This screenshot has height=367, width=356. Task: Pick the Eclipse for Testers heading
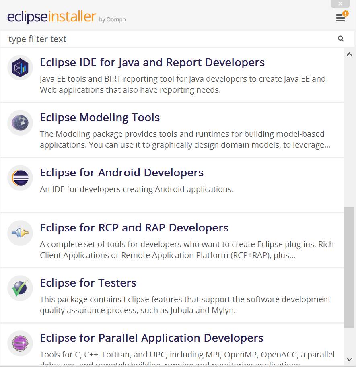pyautogui.click(x=88, y=283)
